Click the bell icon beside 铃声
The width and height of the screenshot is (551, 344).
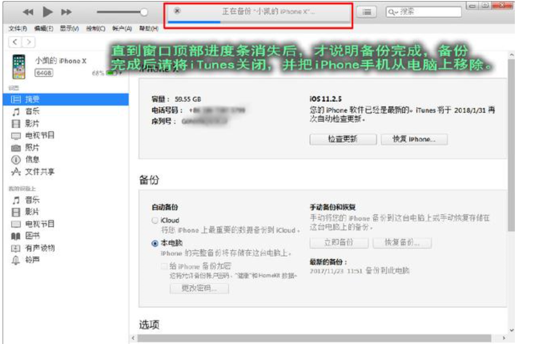(x=16, y=260)
